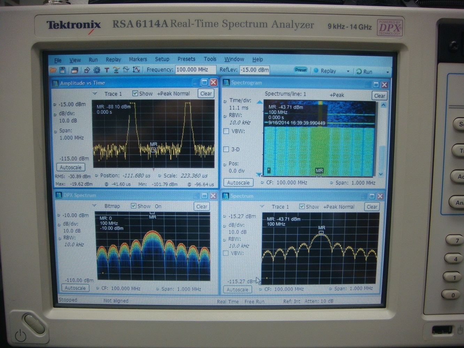The image size is (464, 348).
Task: Toggle Show checkbox in Spectrum window
Action: coord(302,207)
